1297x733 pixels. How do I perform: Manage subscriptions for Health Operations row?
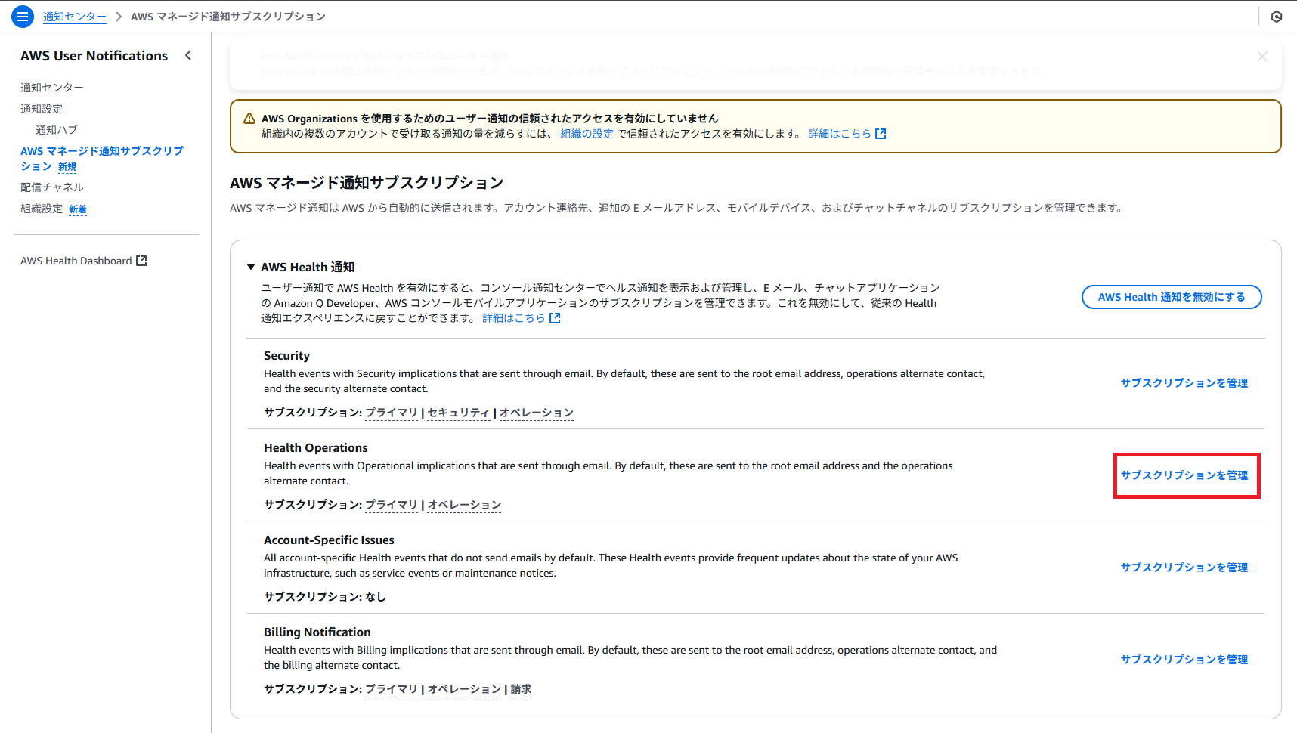1184,475
